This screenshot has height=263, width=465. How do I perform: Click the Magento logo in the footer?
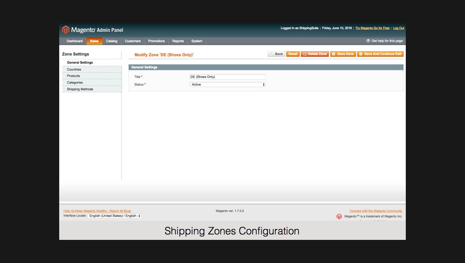pyautogui.click(x=339, y=216)
